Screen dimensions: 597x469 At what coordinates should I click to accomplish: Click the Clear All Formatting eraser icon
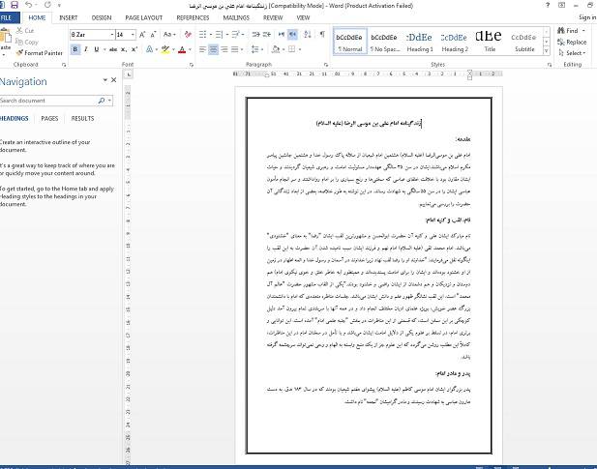point(188,35)
